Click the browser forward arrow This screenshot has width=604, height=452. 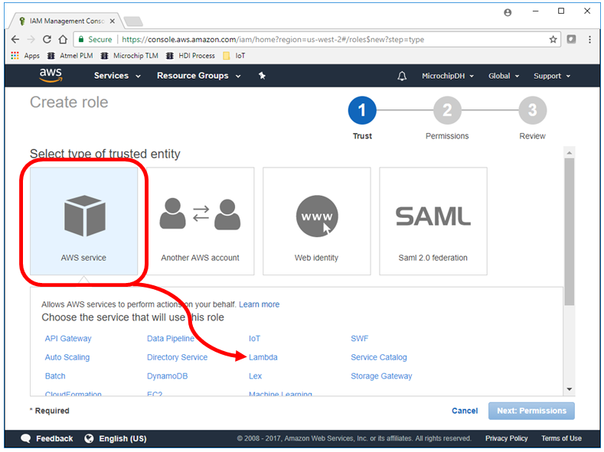click(x=31, y=39)
